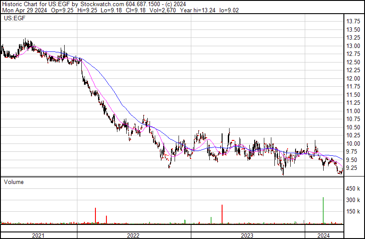Select the 2023 year label on time axis
This screenshot has width=365, height=239.
[247, 235]
